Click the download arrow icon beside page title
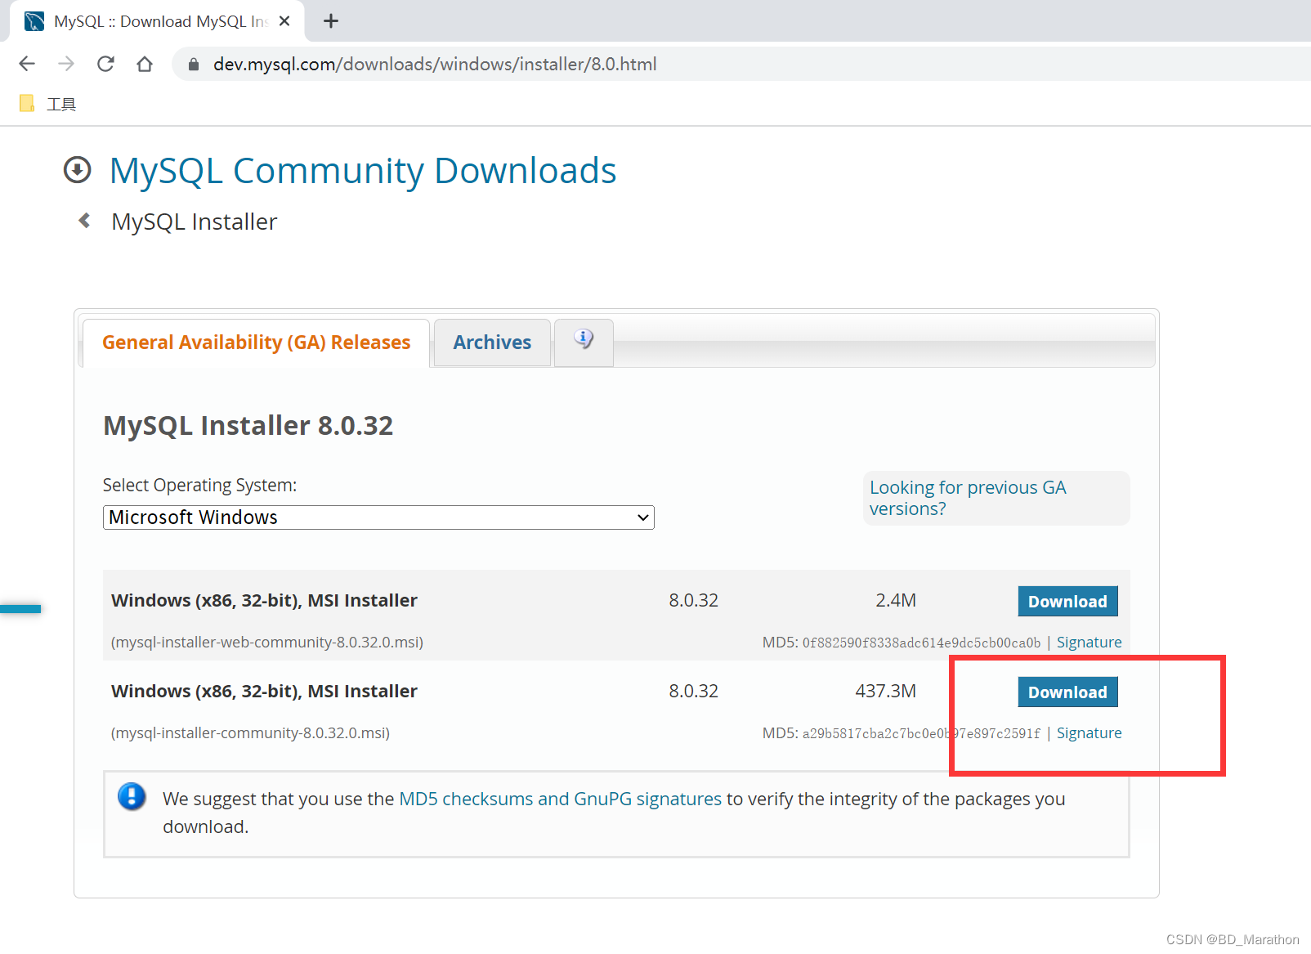The height and width of the screenshot is (954, 1311). coord(77,170)
